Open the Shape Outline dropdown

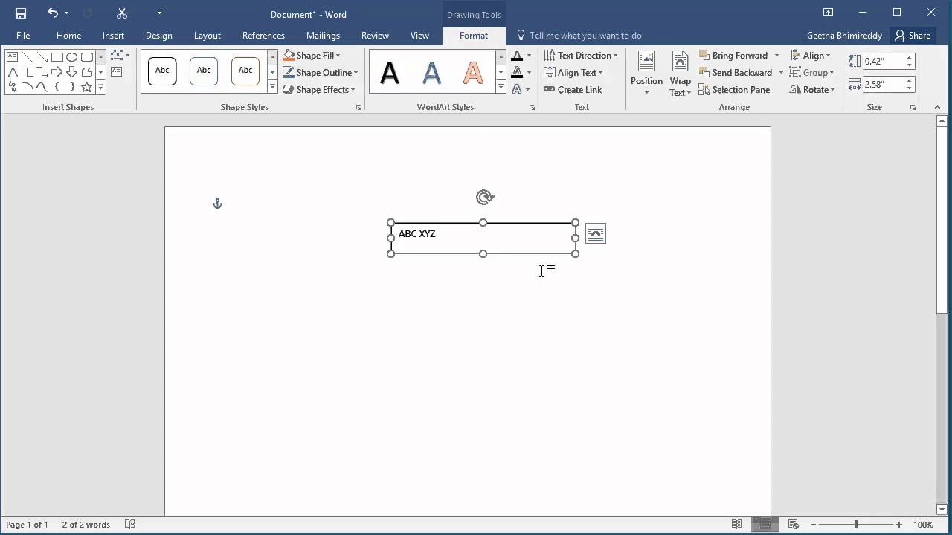[321, 73]
